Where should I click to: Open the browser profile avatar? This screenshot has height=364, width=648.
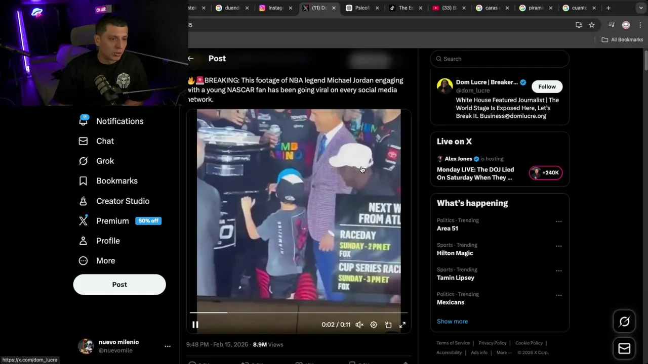coord(626,25)
